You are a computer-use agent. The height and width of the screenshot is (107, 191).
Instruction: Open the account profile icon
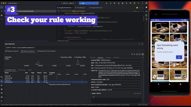(147, 3)
